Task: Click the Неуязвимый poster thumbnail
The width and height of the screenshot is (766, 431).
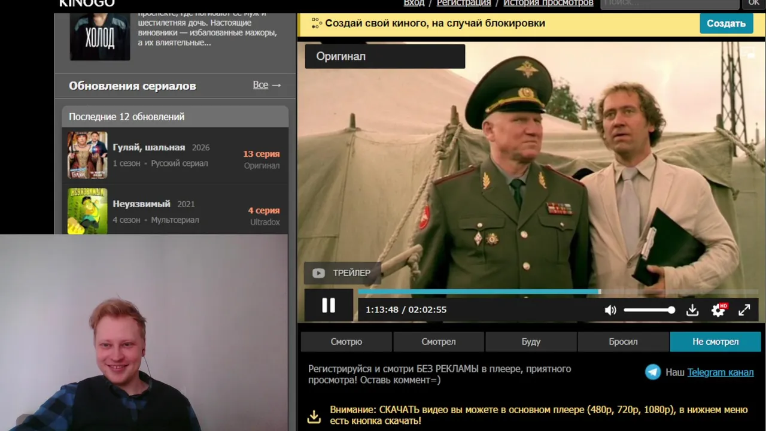Action: point(87,211)
